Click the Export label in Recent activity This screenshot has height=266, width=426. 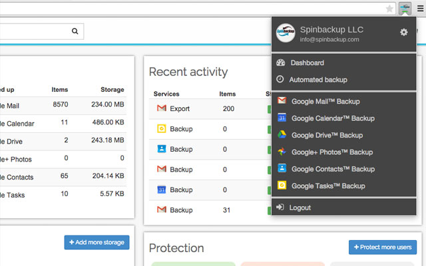click(180, 108)
